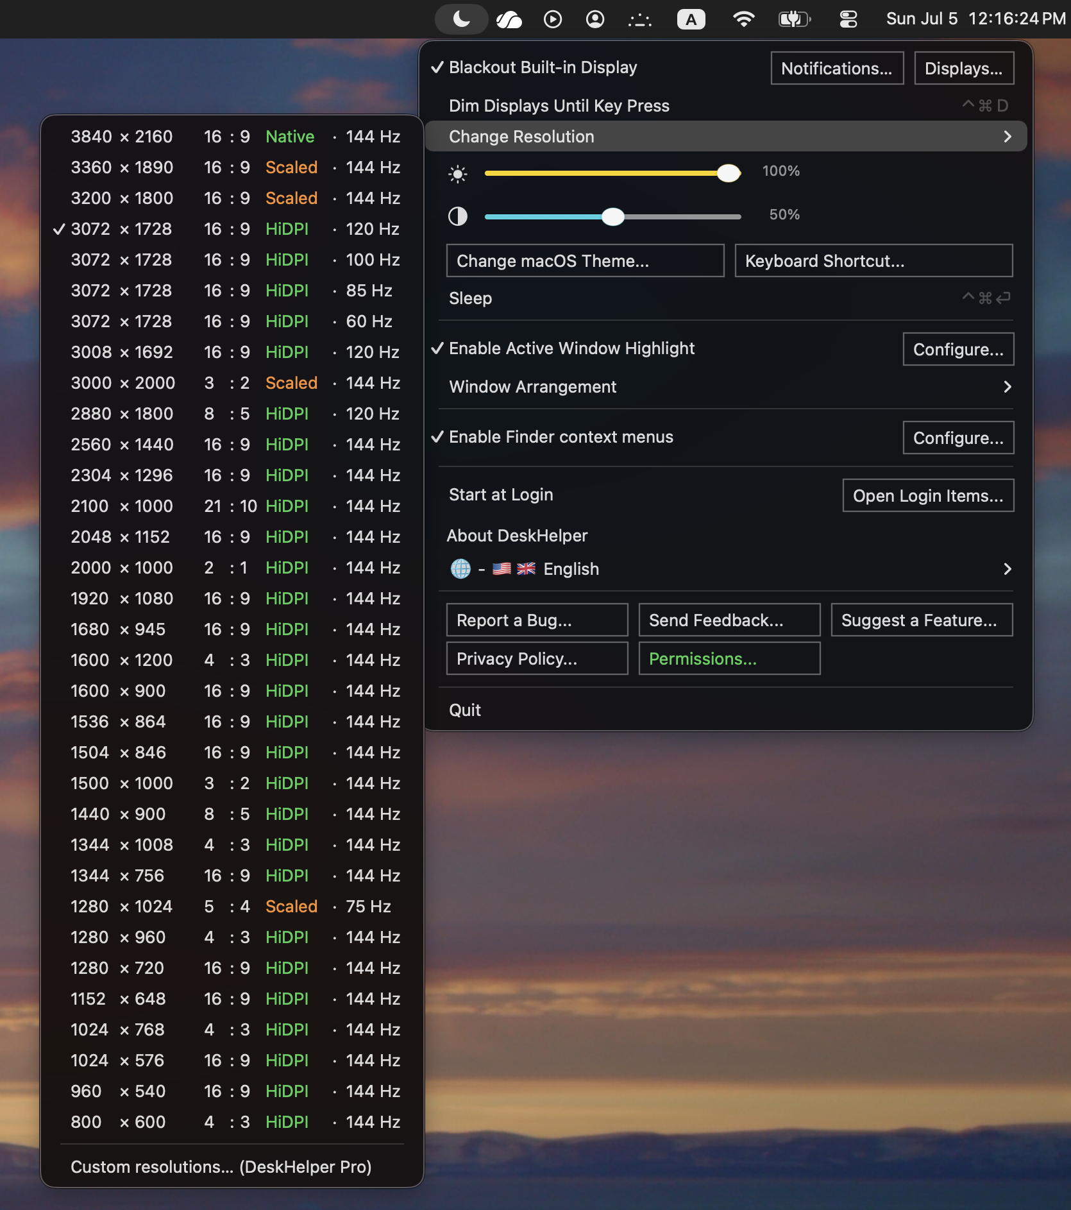The height and width of the screenshot is (1210, 1071).
Task: Click the DeskHelper moon icon in menu bar
Action: (462, 19)
